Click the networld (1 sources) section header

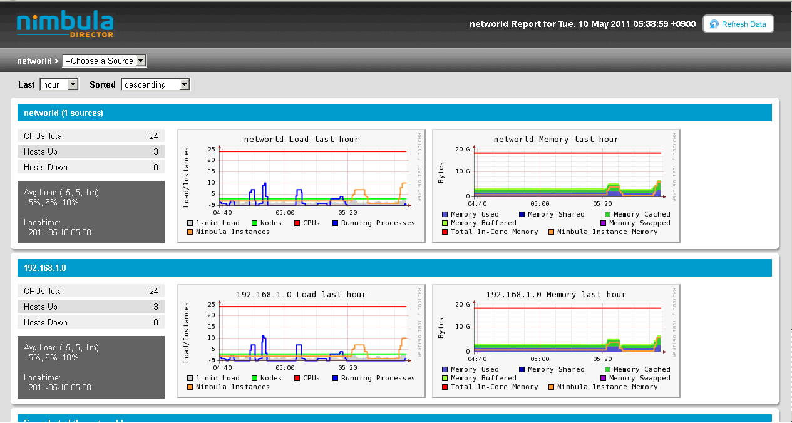[63, 113]
